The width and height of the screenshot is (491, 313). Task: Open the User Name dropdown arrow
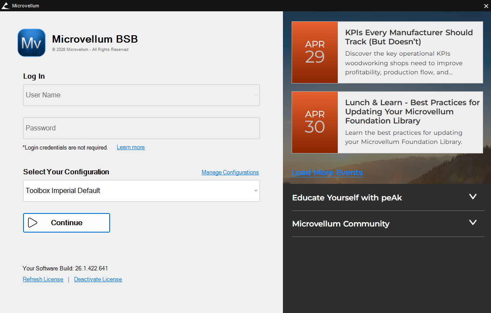point(256,95)
